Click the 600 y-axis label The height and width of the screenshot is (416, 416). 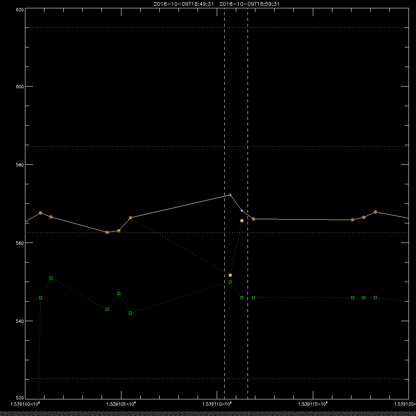tap(20, 87)
